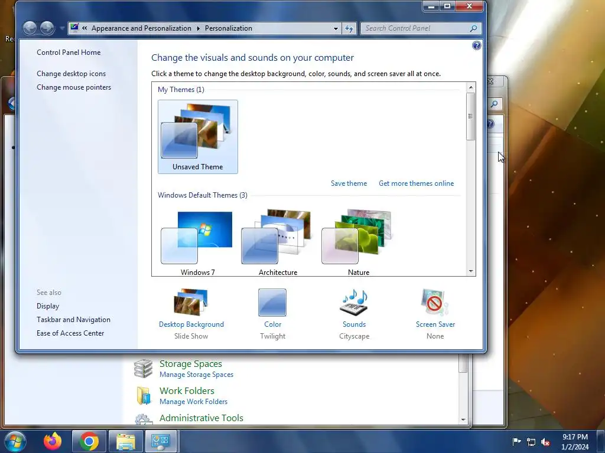
Task: Go to Control Panel Home
Action: click(69, 52)
